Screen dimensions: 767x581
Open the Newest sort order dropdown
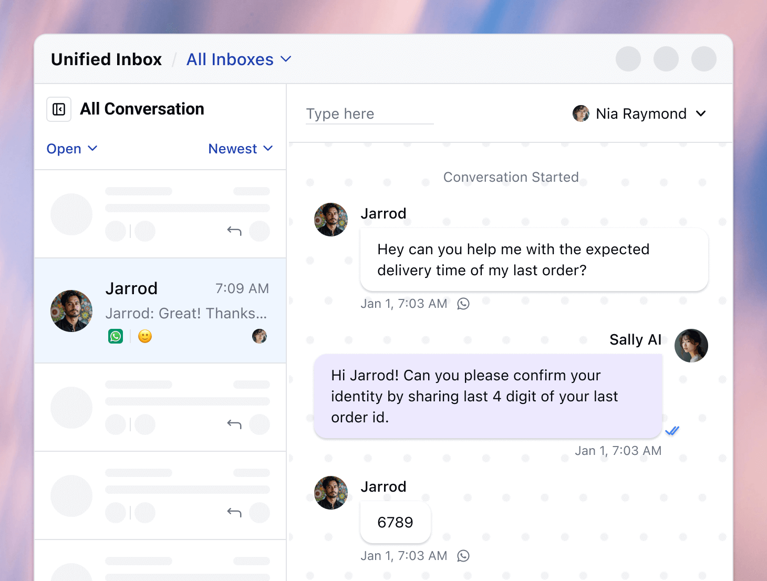click(x=240, y=149)
